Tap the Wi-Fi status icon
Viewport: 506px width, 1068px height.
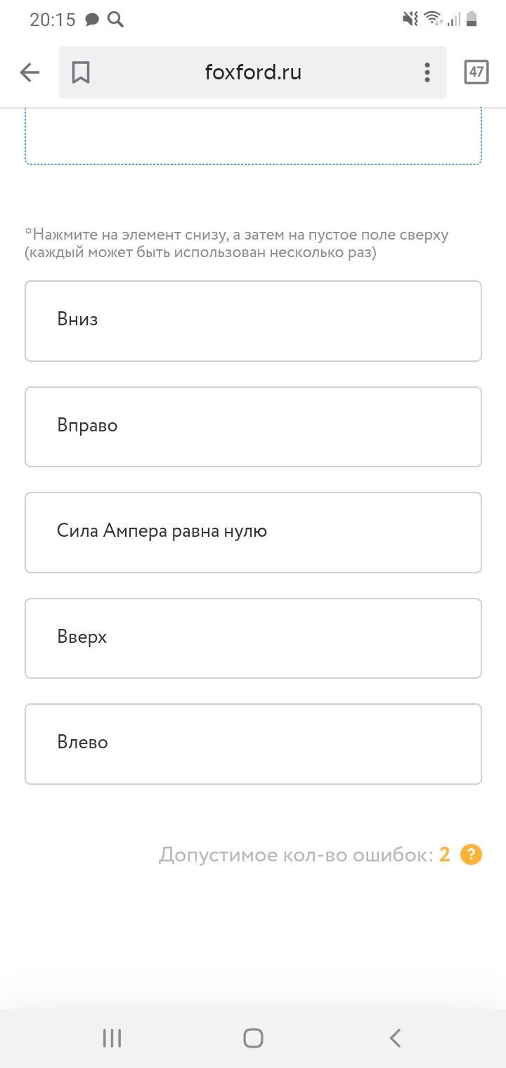(x=434, y=19)
